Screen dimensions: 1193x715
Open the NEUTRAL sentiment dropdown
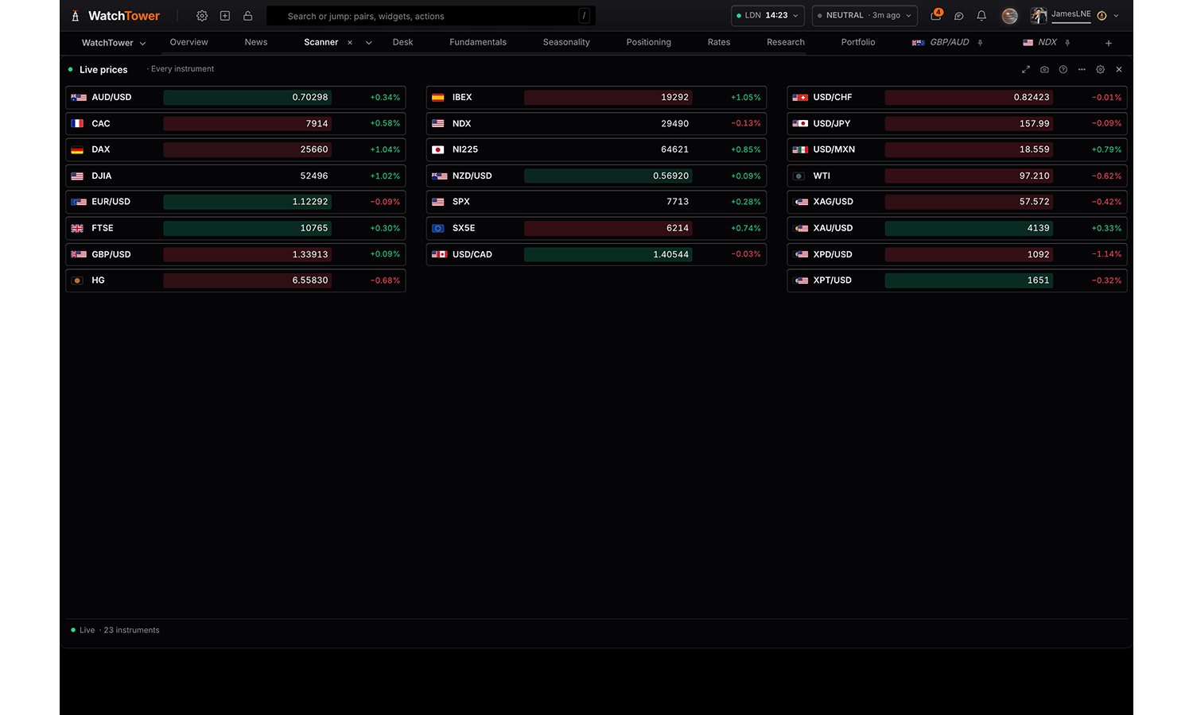pos(865,16)
